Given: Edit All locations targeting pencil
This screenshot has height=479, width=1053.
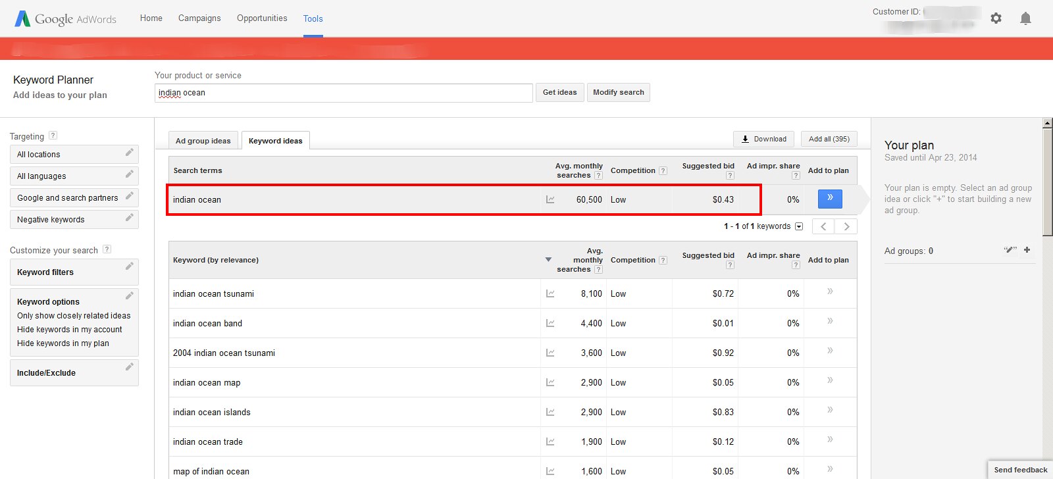Looking at the screenshot, I should point(129,153).
